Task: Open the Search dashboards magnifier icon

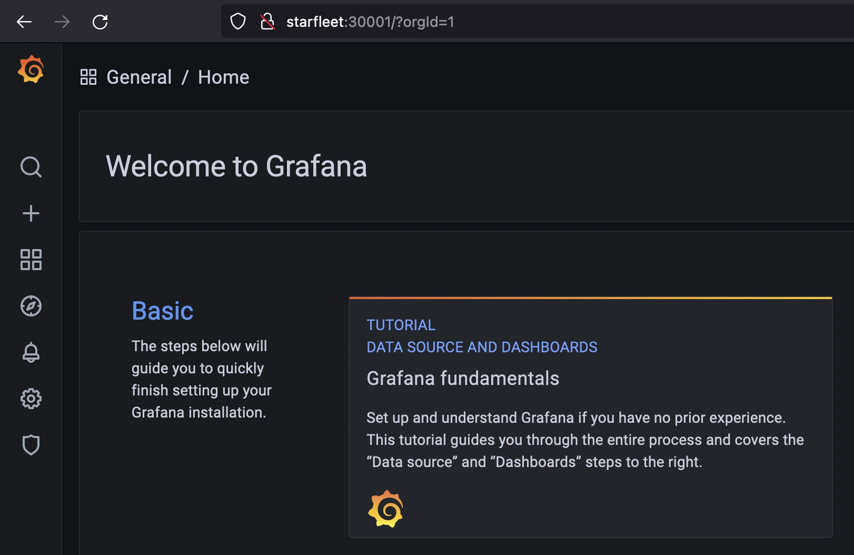Action: point(31,167)
